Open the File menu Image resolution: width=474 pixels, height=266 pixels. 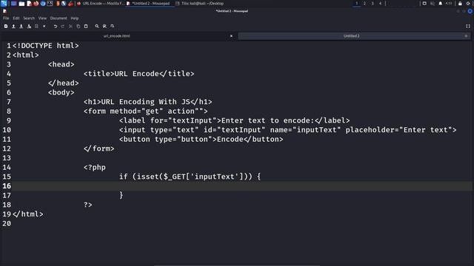point(6,18)
